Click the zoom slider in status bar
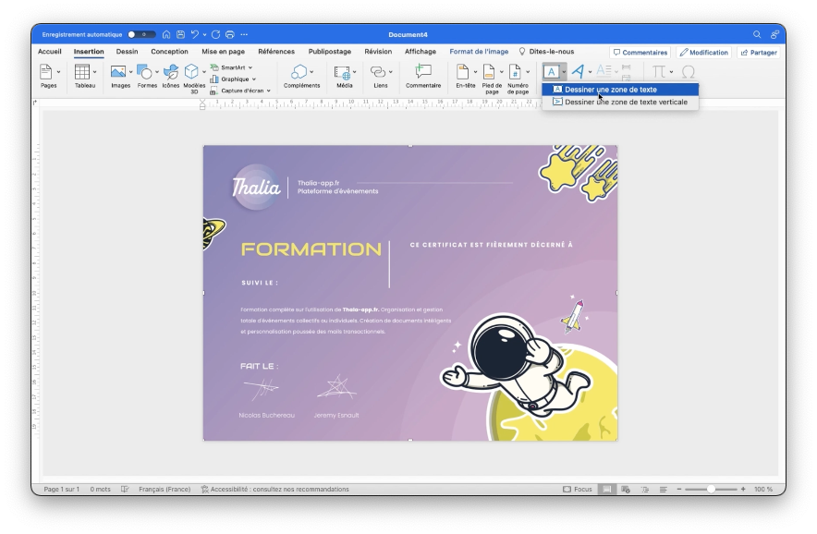 (x=710, y=489)
